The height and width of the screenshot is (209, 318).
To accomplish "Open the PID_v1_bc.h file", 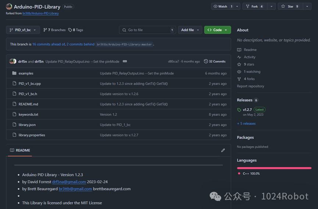I will click(28, 94).
